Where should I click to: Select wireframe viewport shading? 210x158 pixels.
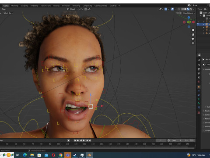182,9
